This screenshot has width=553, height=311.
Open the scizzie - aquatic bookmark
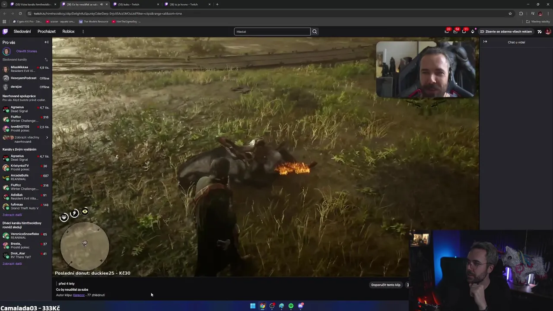(60, 22)
